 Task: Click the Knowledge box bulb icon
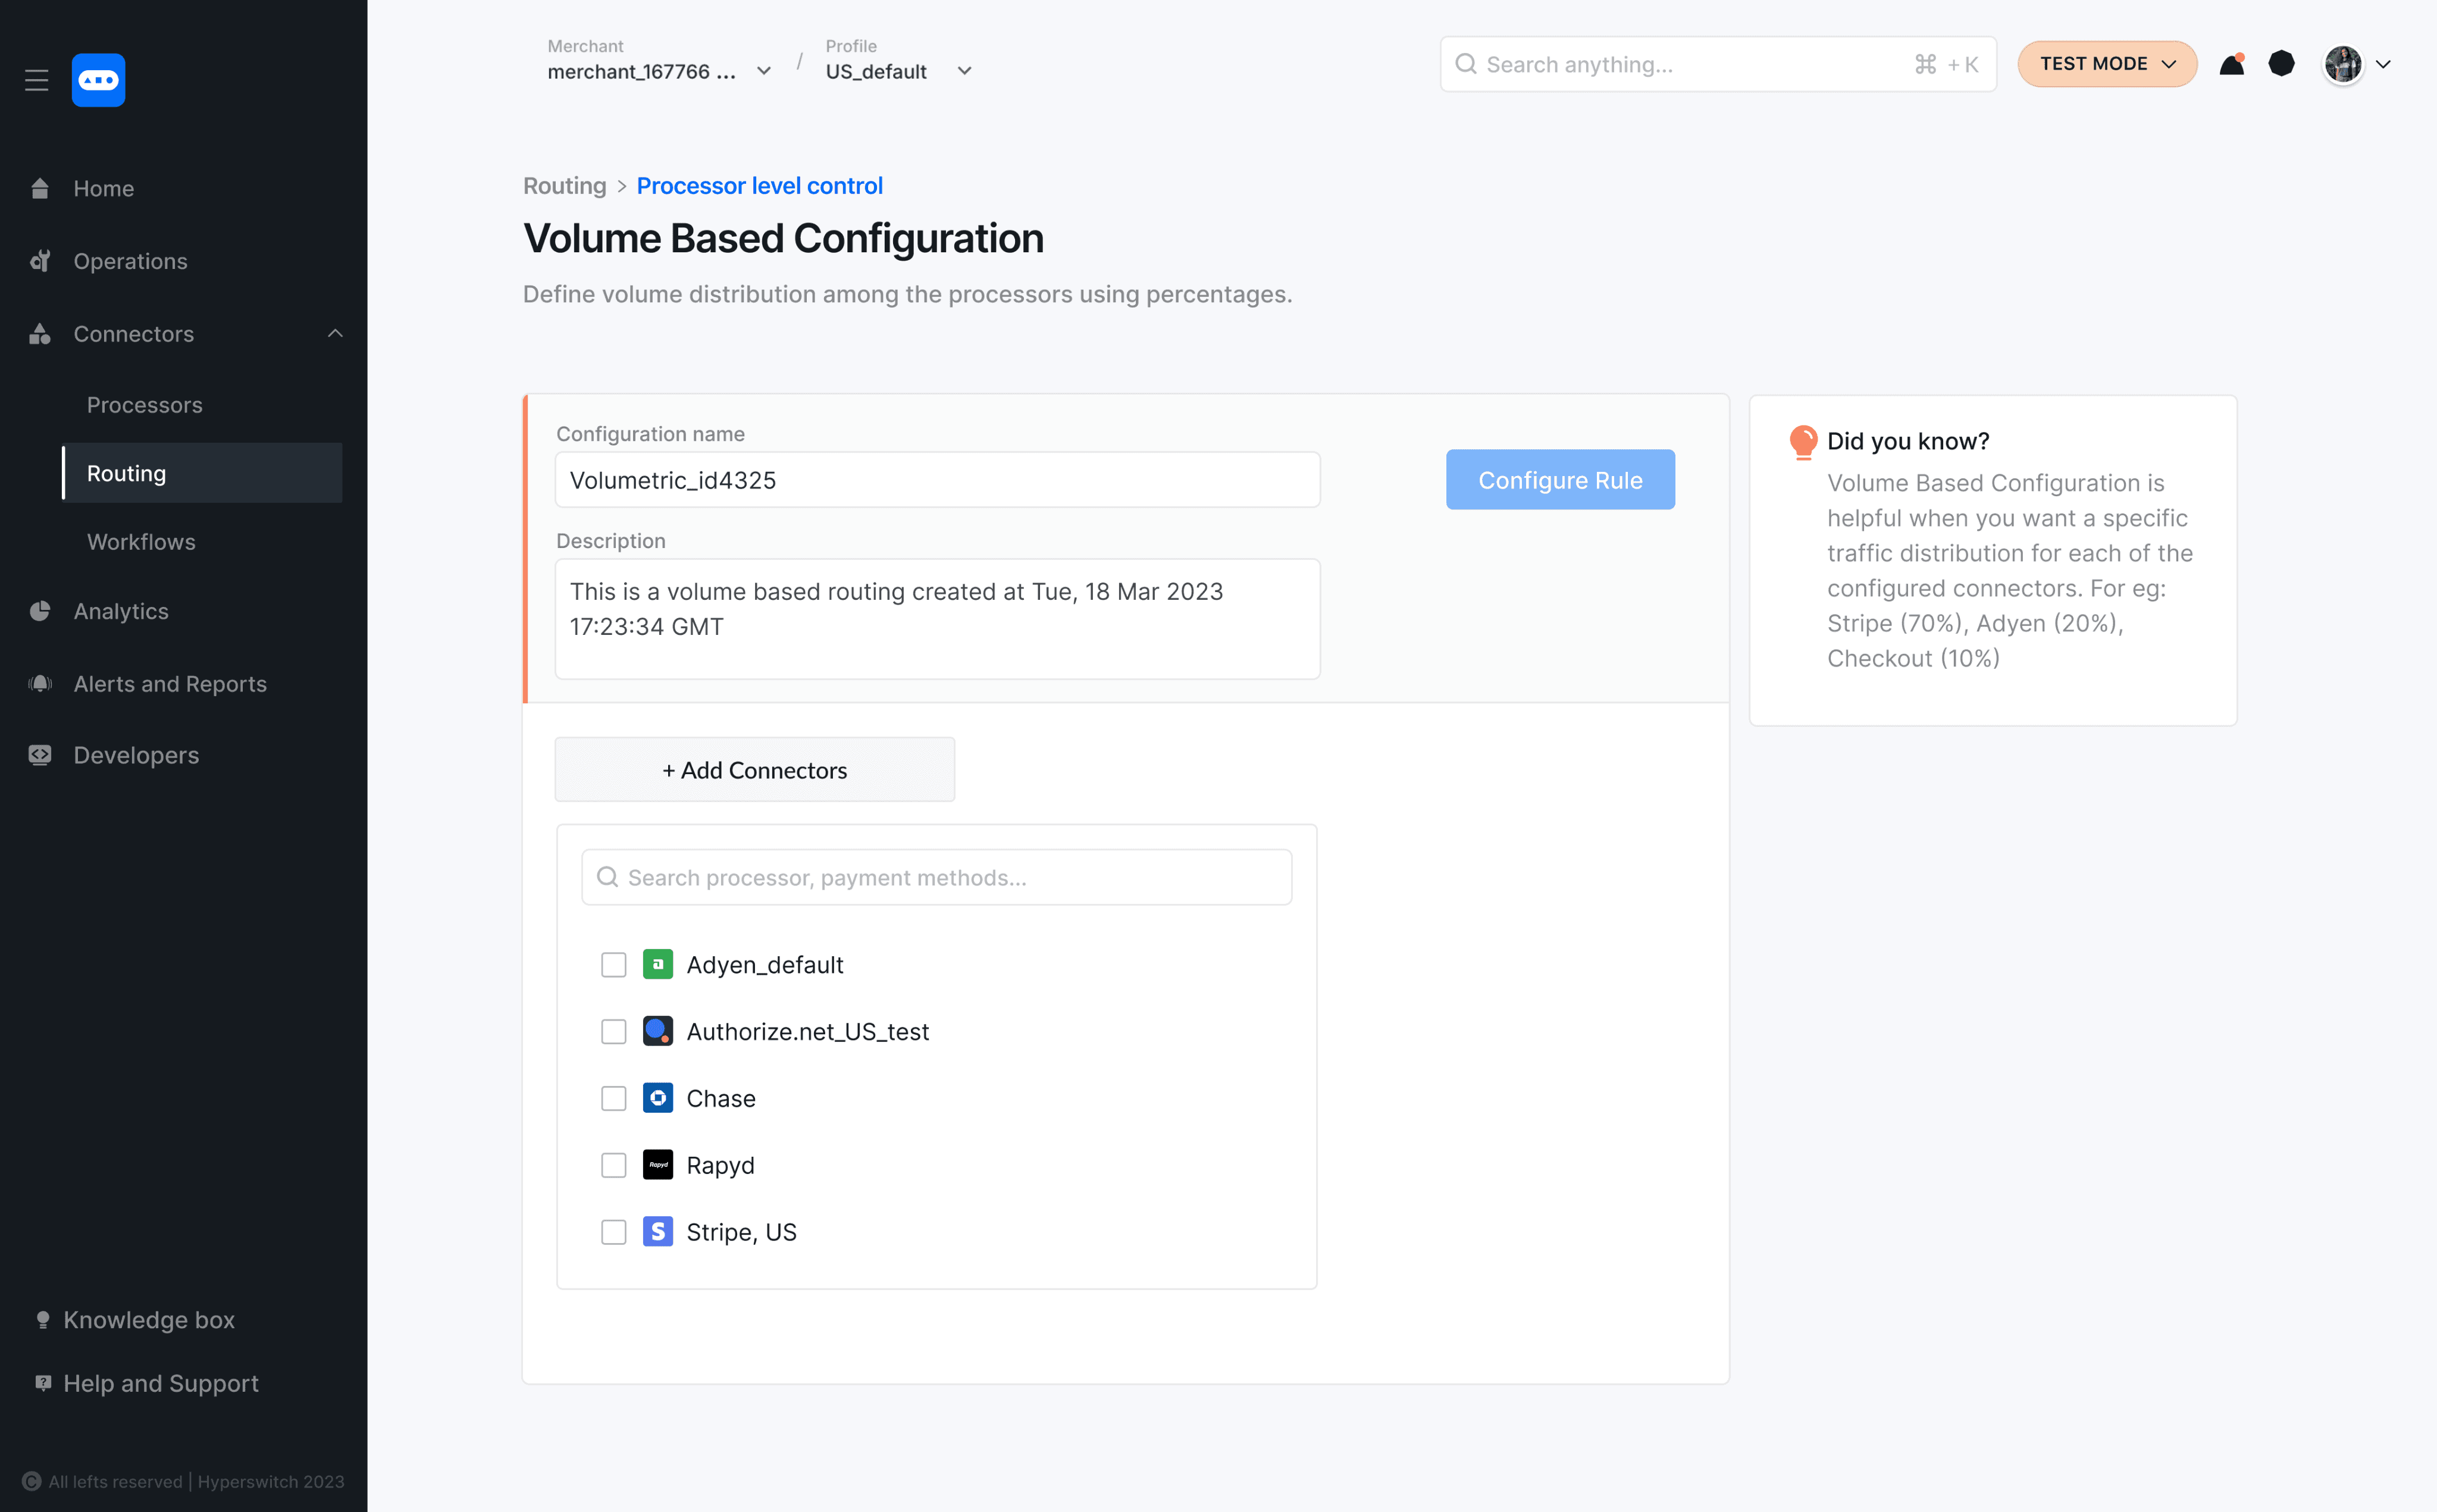click(x=43, y=1320)
